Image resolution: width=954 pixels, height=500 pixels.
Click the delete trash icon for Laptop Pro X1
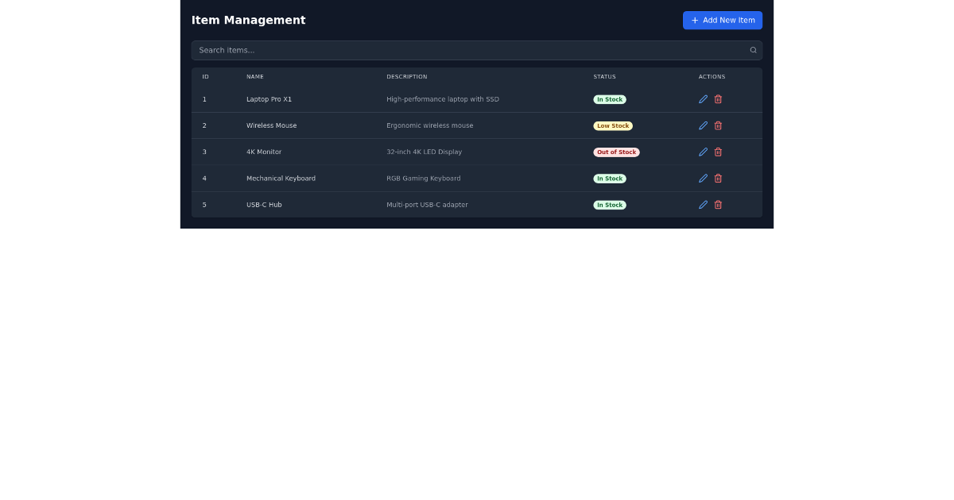(718, 98)
